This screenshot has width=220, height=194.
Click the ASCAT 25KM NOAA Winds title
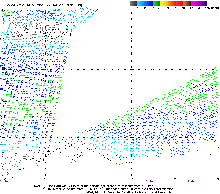44,5
